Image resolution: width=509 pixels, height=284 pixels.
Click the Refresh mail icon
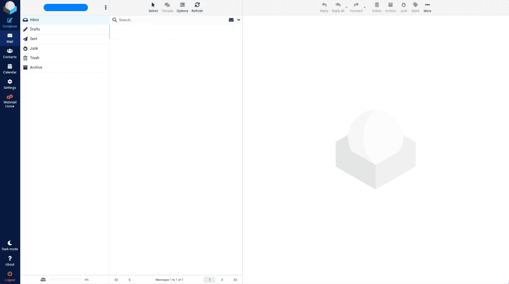tap(197, 7)
